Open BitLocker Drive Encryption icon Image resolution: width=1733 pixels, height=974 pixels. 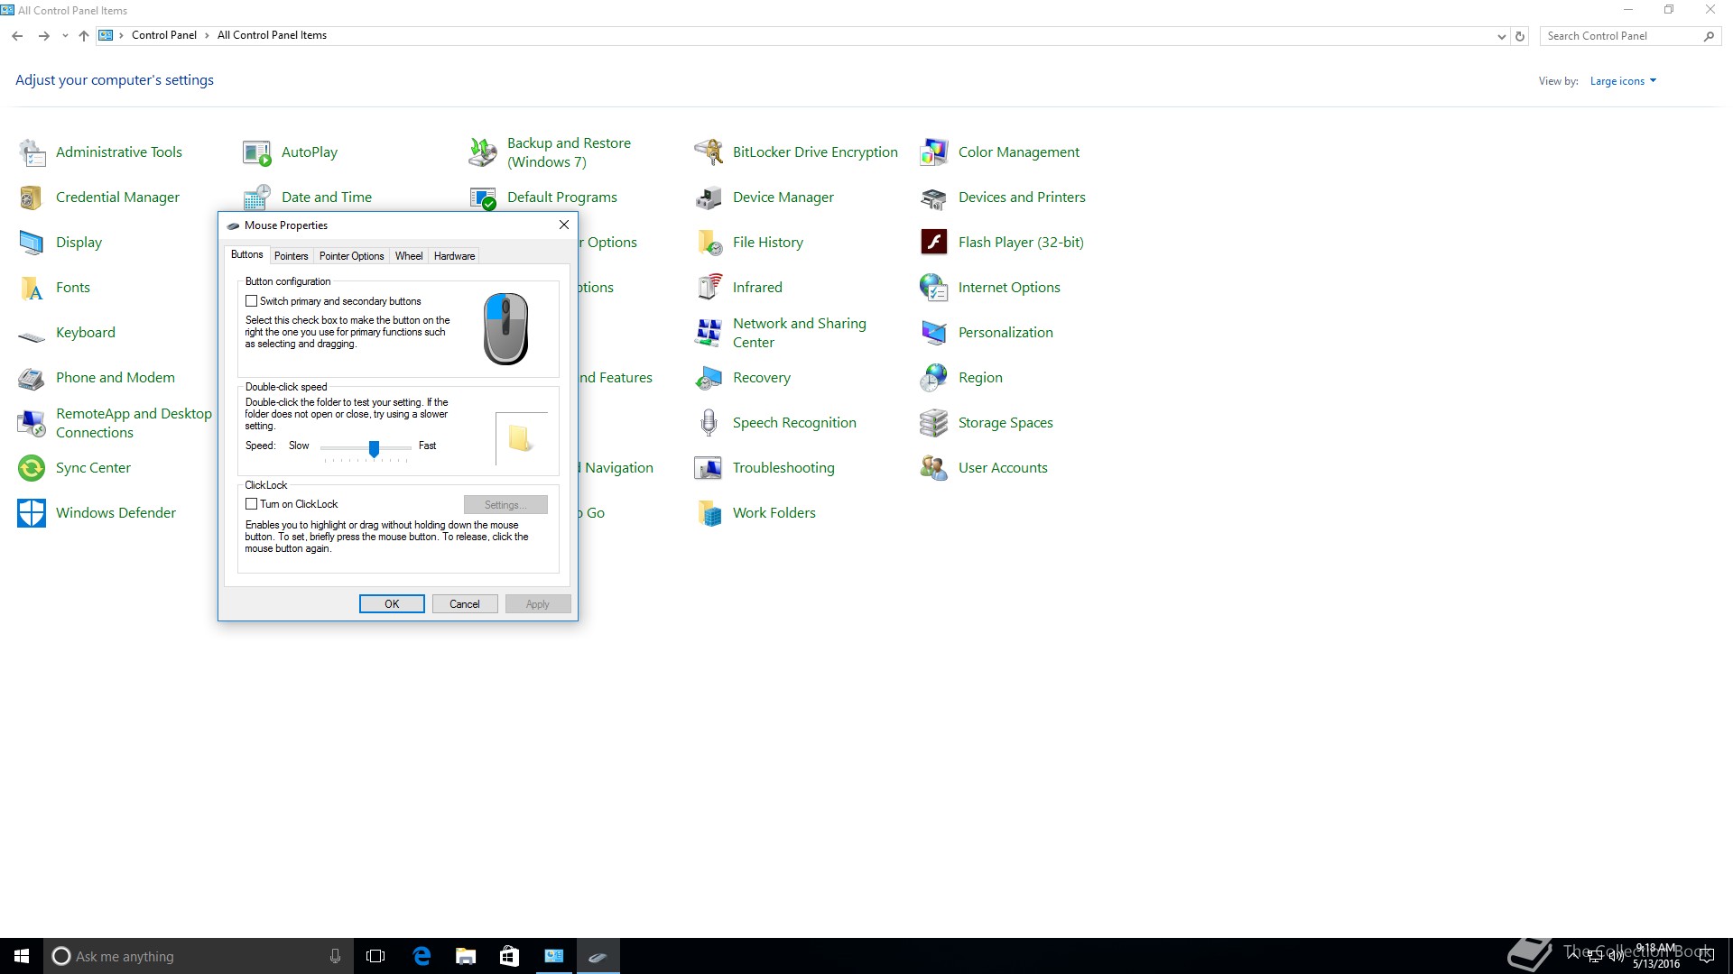pyautogui.click(x=709, y=152)
